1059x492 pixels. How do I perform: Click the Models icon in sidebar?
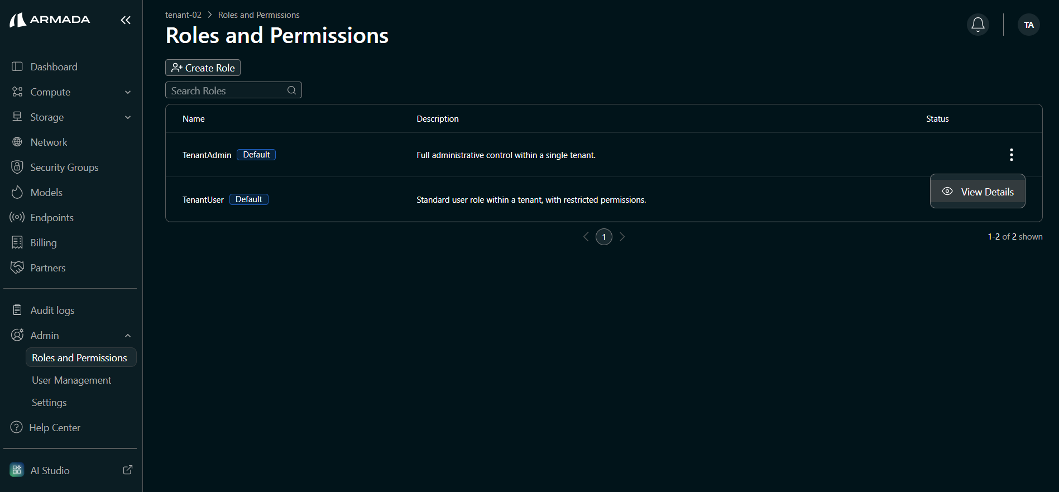pos(17,192)
